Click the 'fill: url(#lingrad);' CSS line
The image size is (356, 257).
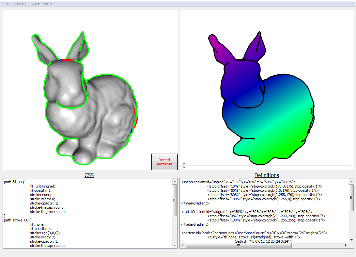click(x=43, y=186)
